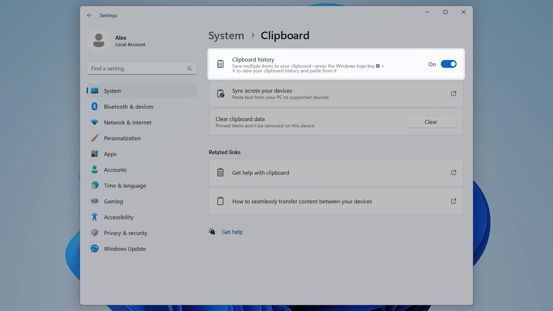The image size is (553, 311).
Task: Open Accessibility settings
Action: click(142, 217)
